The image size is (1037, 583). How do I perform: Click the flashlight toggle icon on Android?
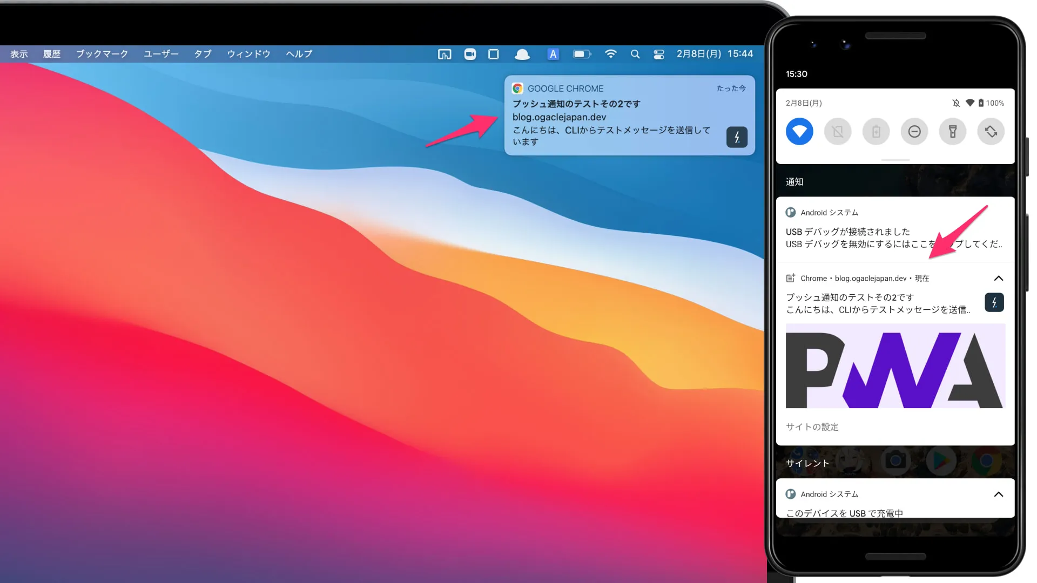coord(952,131)
